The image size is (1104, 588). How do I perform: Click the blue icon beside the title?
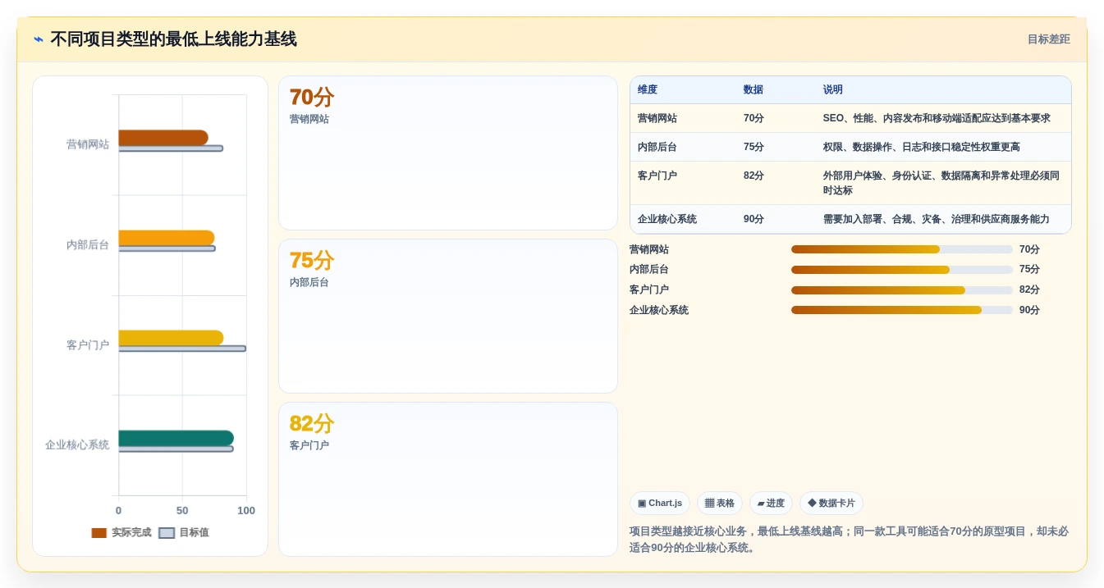pyautogui.click(x=39, y=39)
